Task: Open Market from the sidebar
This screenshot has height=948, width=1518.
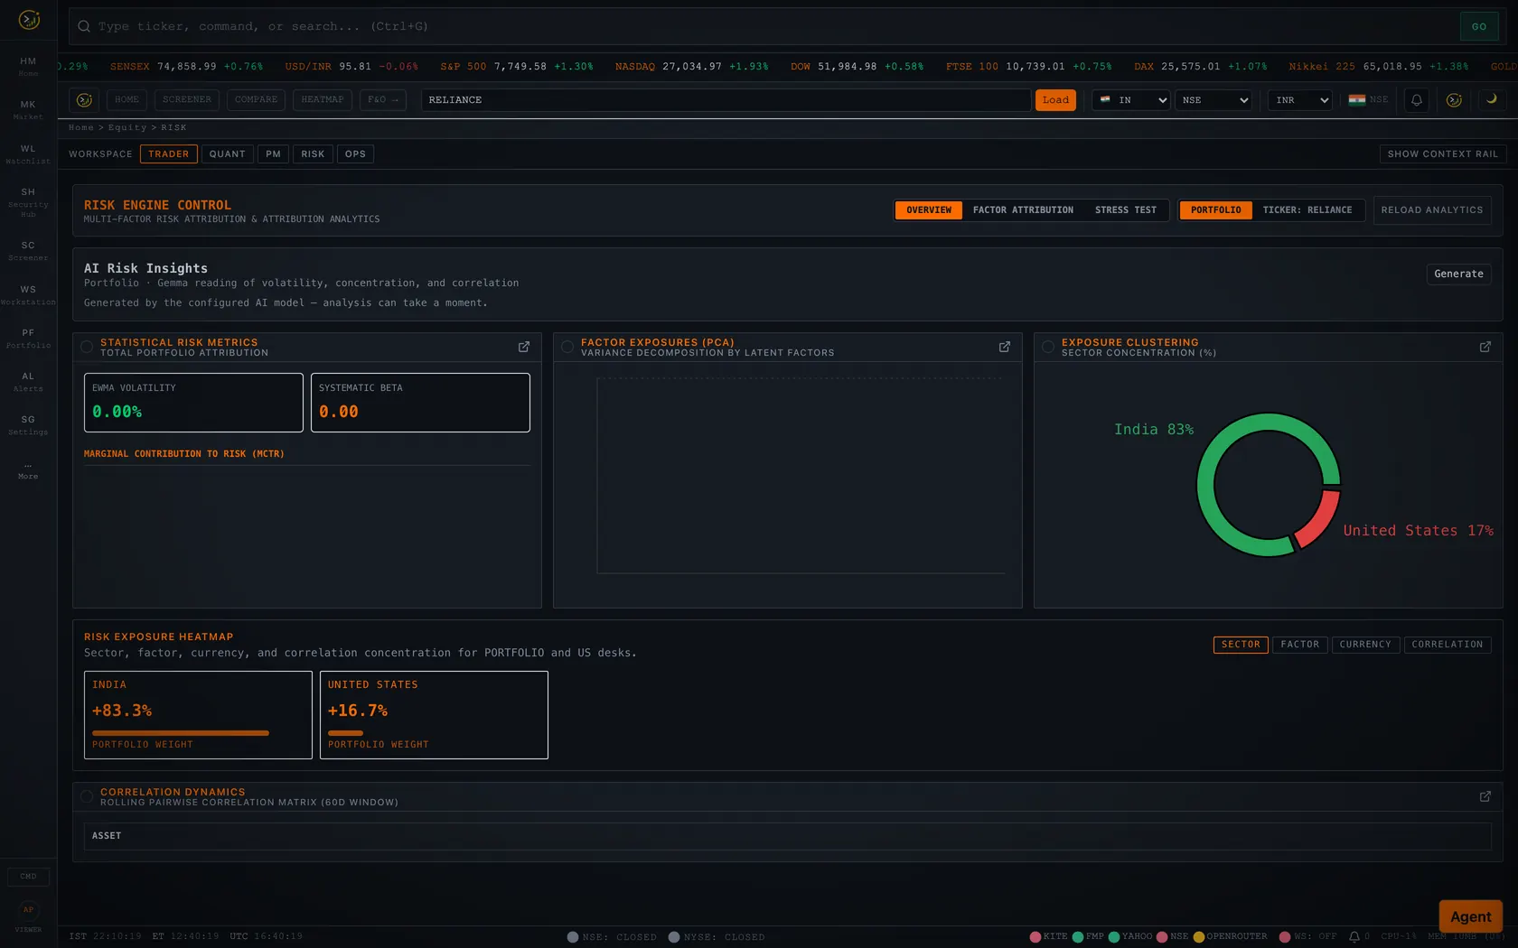Action: 28,110
